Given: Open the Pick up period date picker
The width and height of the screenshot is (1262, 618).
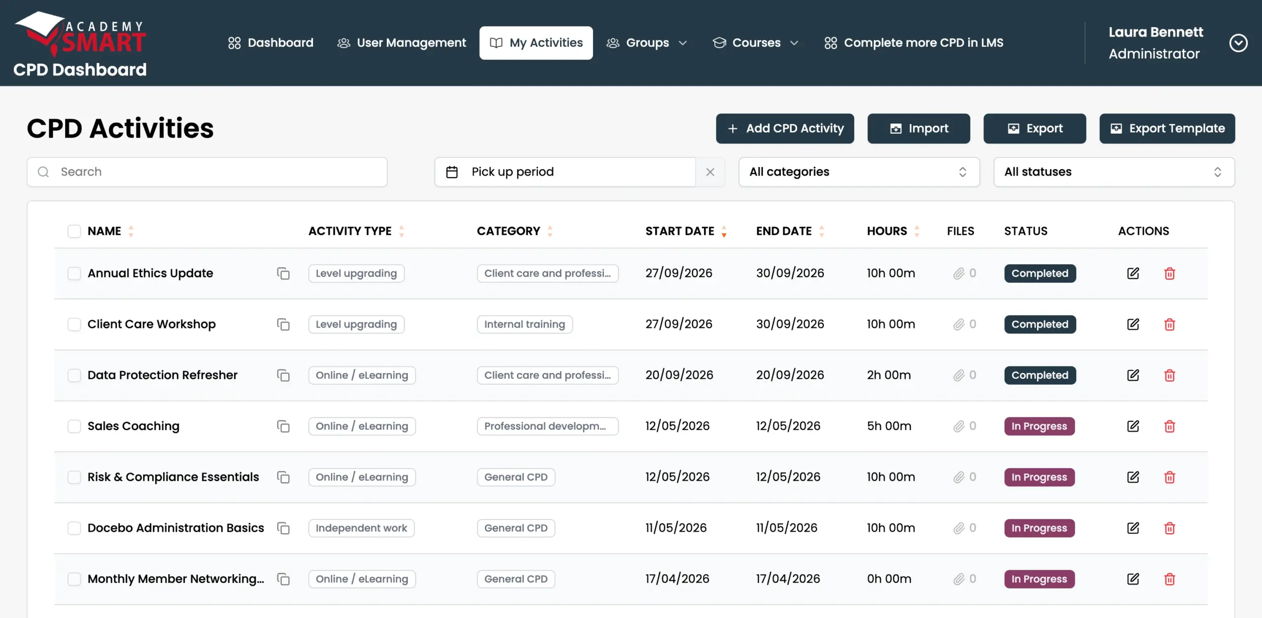Looking at the screenshot, I should (x=565, y=172).
